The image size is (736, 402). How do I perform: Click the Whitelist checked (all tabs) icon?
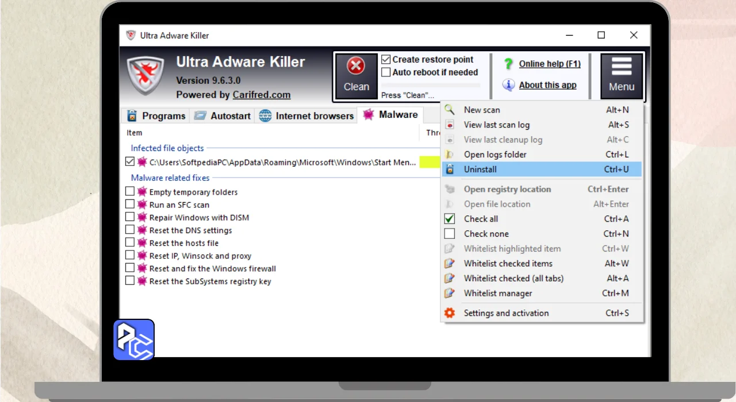450,279
